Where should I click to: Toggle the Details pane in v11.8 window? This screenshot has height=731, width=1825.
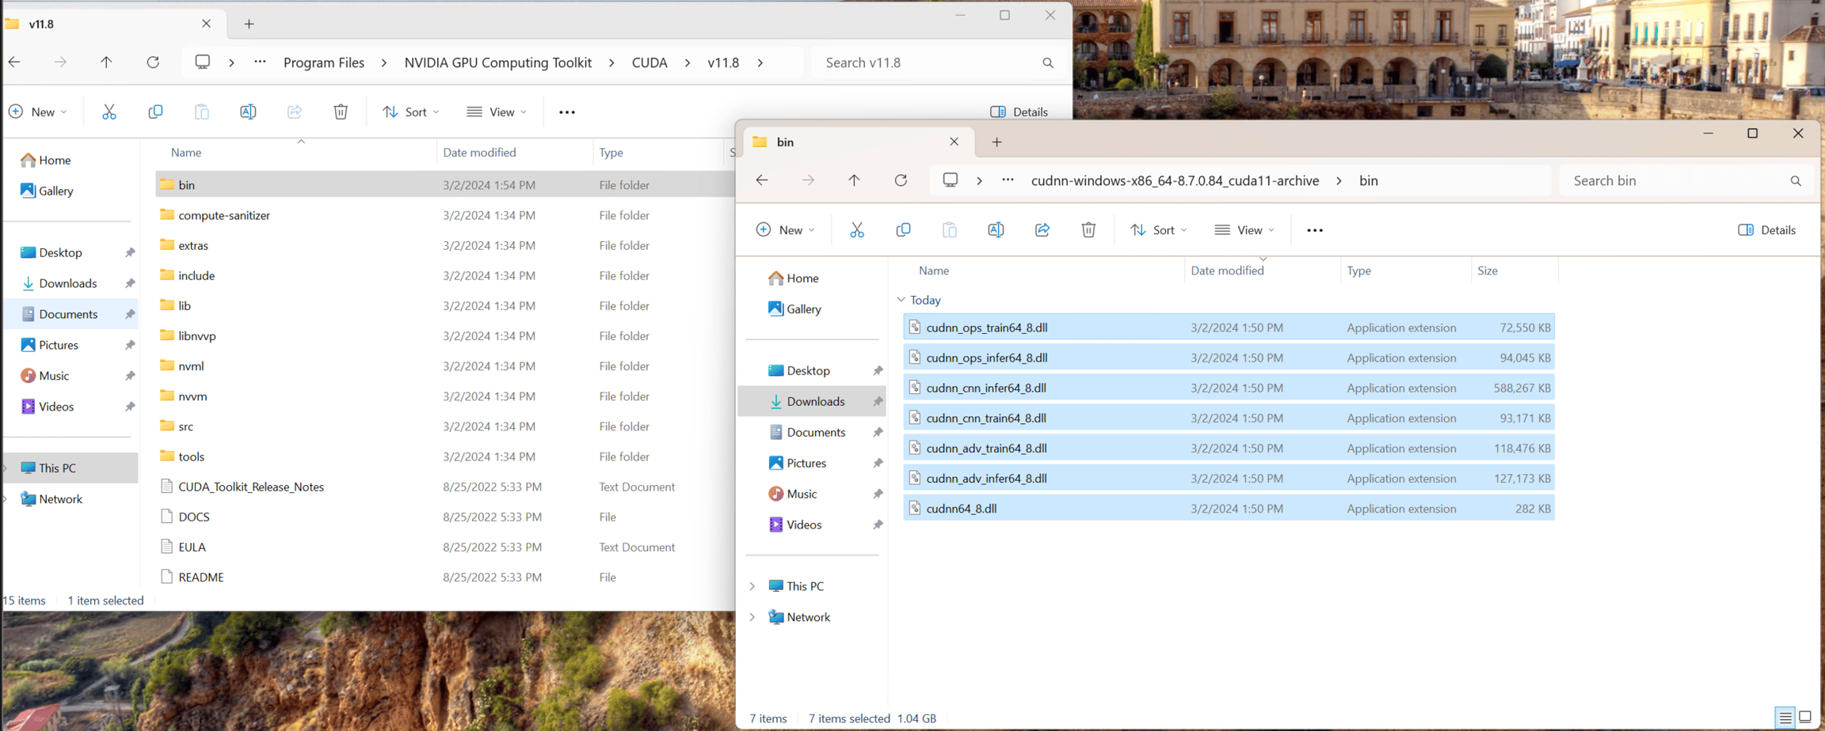coord(1019,112)
